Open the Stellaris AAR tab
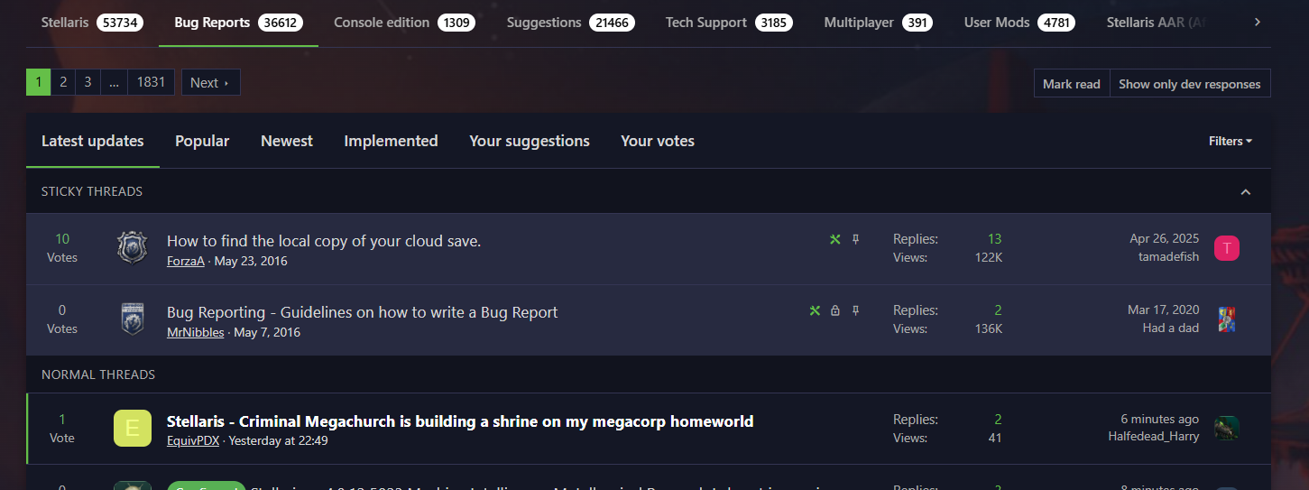Image resolution: width=1309 pixels, height=490 pixels. click(1157, 23)
